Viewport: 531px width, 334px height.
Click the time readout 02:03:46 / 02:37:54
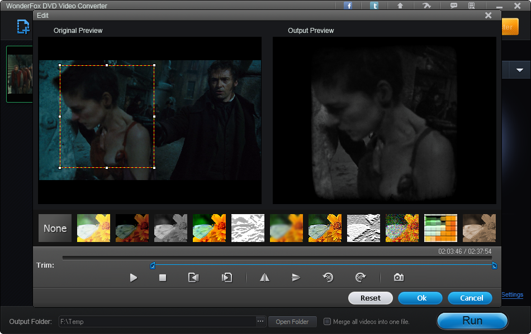(x=464, y=251)
